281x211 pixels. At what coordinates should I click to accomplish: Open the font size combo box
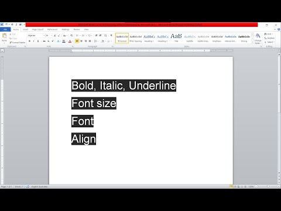(49, 36)
